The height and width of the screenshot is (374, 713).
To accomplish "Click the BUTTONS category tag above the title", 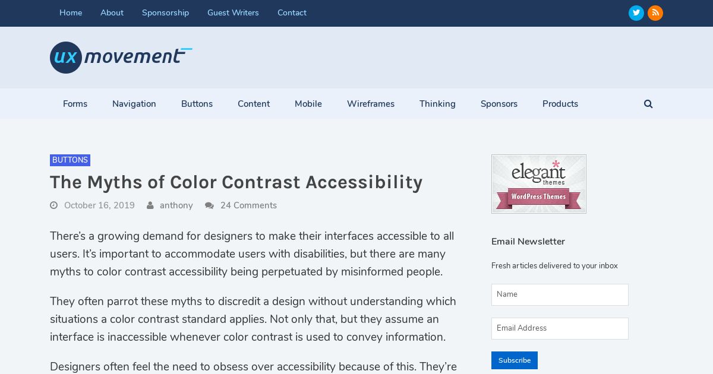I will [70, 160].
